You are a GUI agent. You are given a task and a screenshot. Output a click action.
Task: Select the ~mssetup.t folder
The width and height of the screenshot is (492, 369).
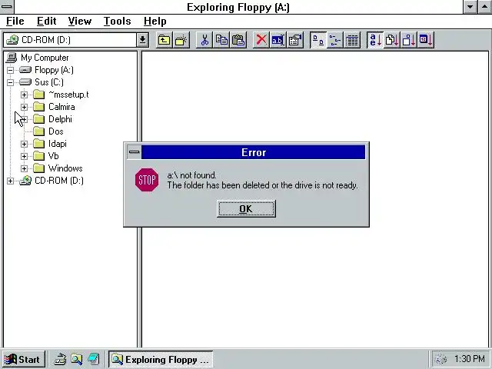(68, 95)
